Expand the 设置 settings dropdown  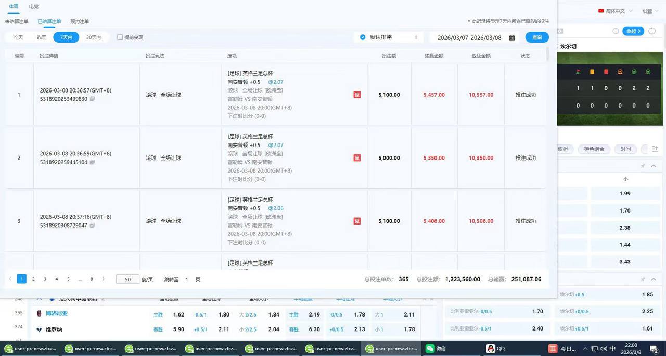(x=649, y=11)
